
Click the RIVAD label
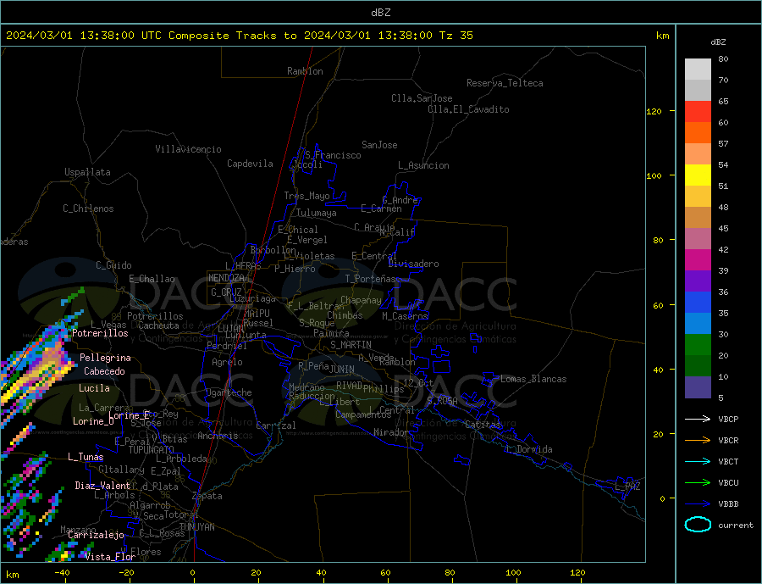pos(350,386)
